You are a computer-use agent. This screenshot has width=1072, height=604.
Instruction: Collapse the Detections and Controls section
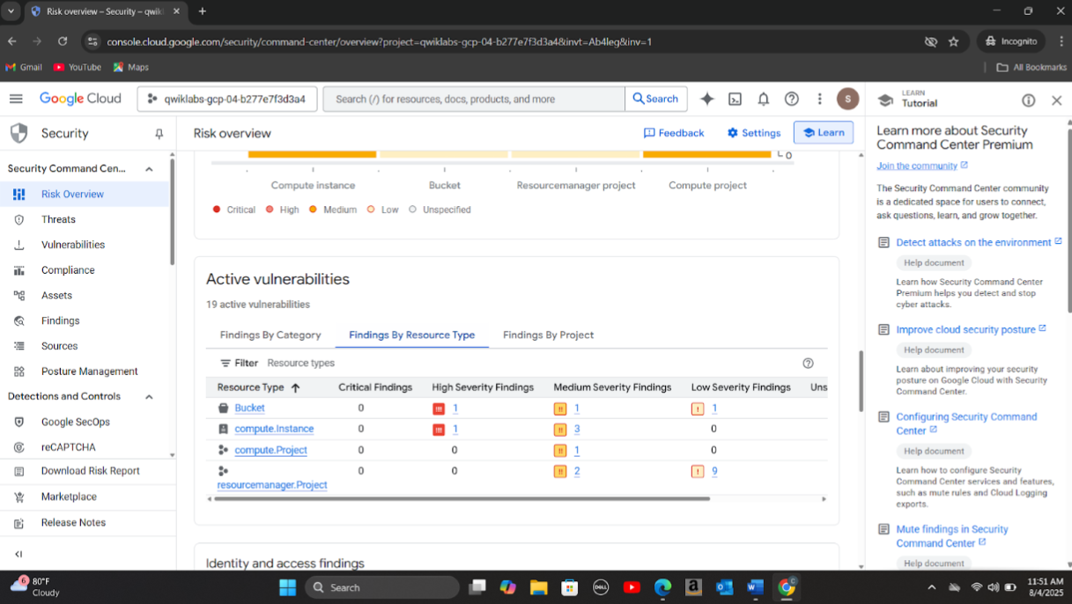click(149, 397)
